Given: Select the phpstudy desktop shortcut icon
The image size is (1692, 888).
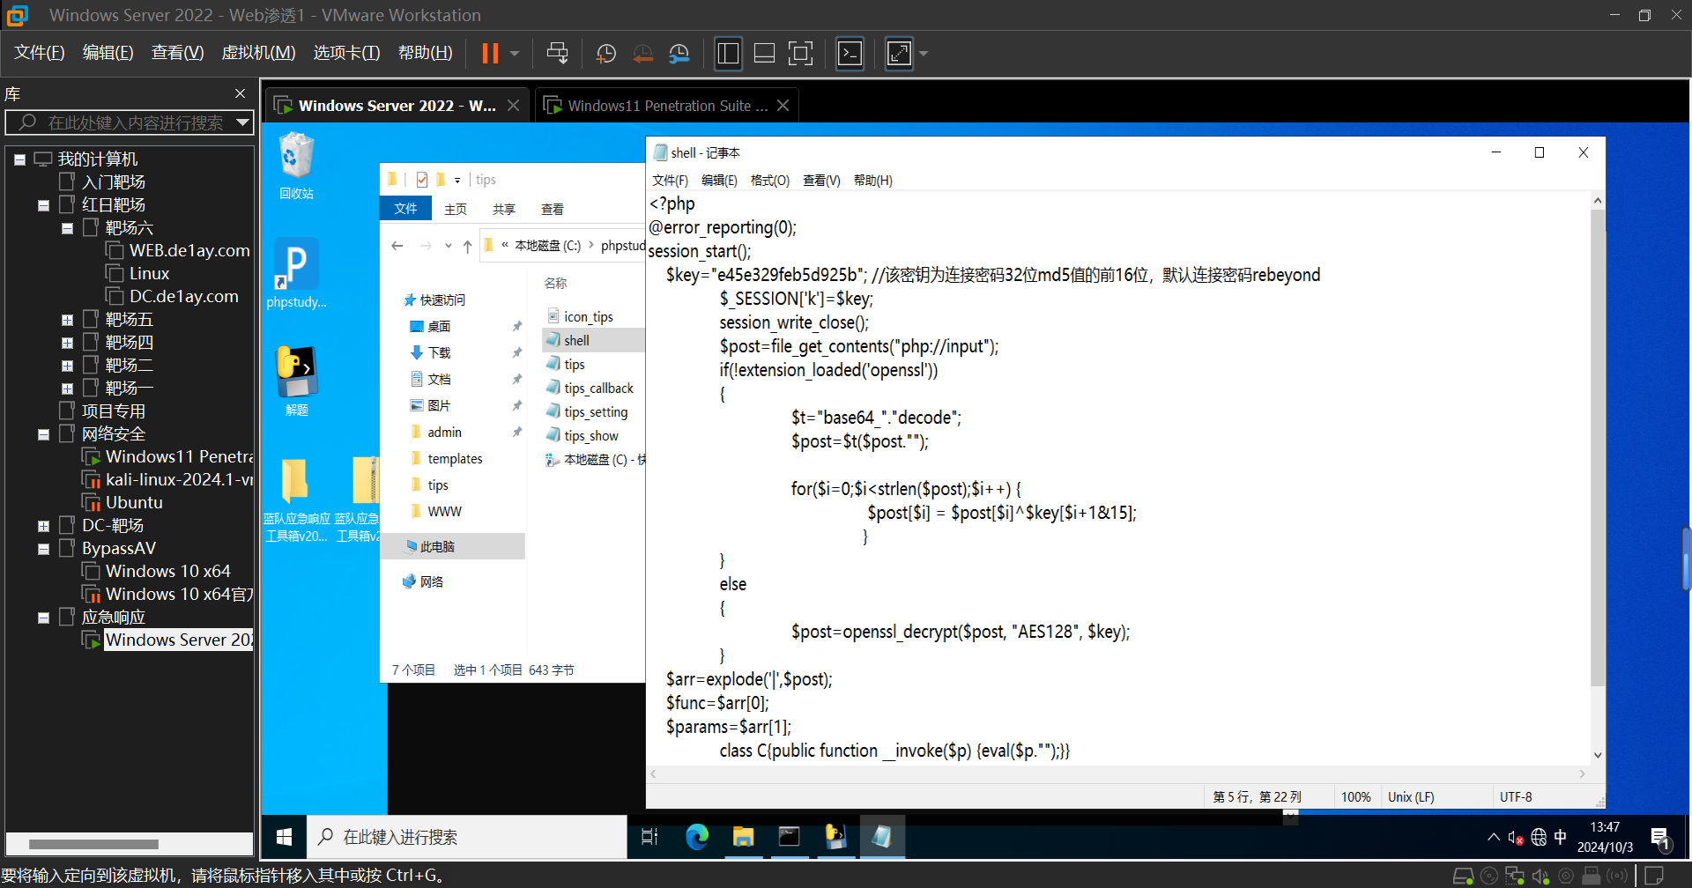Looking at the screenshot, I should (296, 273).
